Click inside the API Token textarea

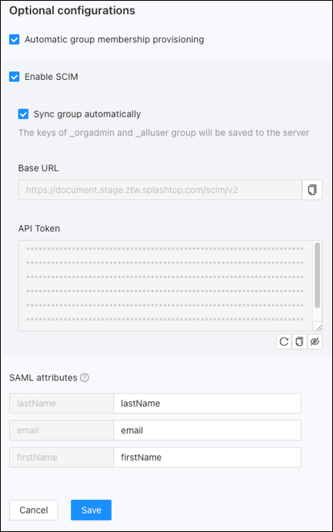[x=165, y=285]
